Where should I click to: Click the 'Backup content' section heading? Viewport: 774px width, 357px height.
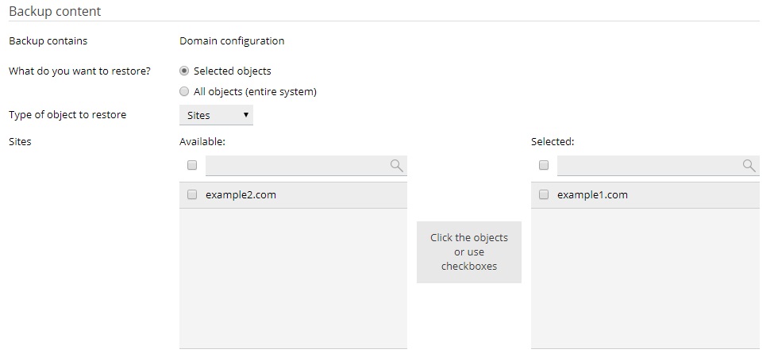point(55,11)
